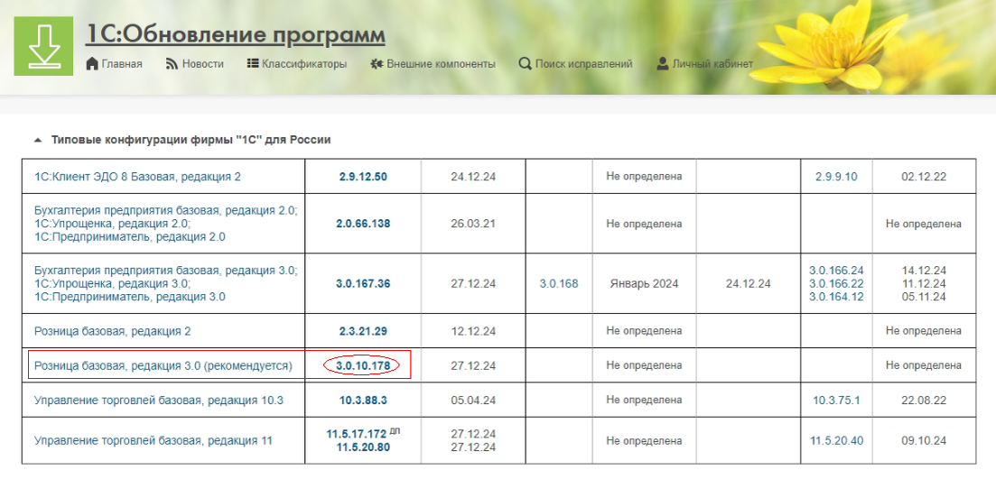Click version 10.3.75.1 link
Screen dimensions: 996x489
click(836, 401)
